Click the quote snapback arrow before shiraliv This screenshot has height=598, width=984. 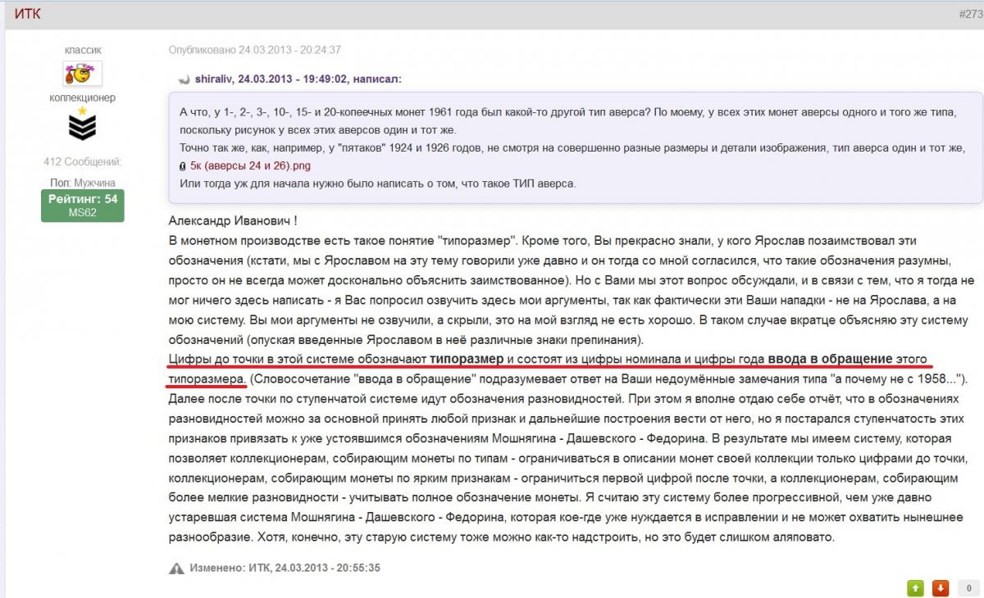click(x=184, y=79)
